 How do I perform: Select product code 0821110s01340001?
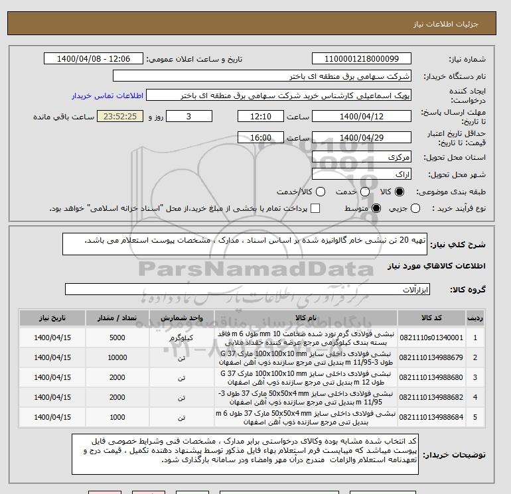click(431, 338)
